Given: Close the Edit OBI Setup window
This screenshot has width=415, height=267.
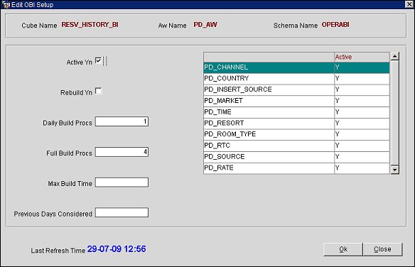Looking at the screenshot, I should click(409, 4).
